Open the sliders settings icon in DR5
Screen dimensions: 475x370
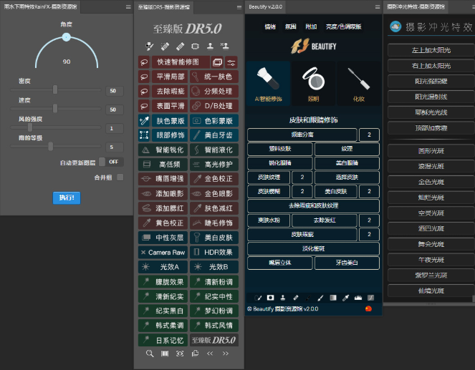(231, 62)
